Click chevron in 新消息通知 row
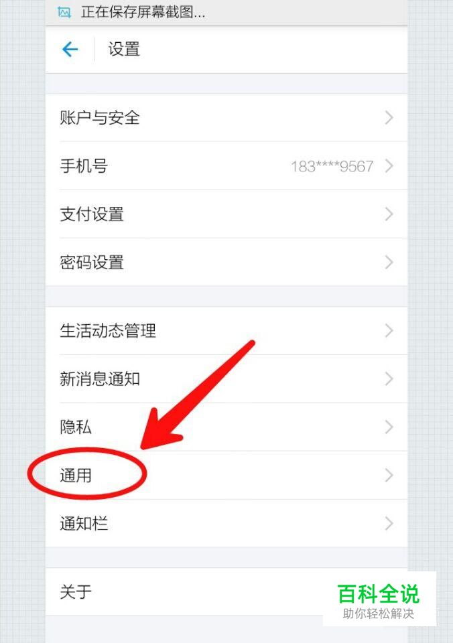This screenshot has height=643, width=453. pyautogui.click(x=389, y=379)
